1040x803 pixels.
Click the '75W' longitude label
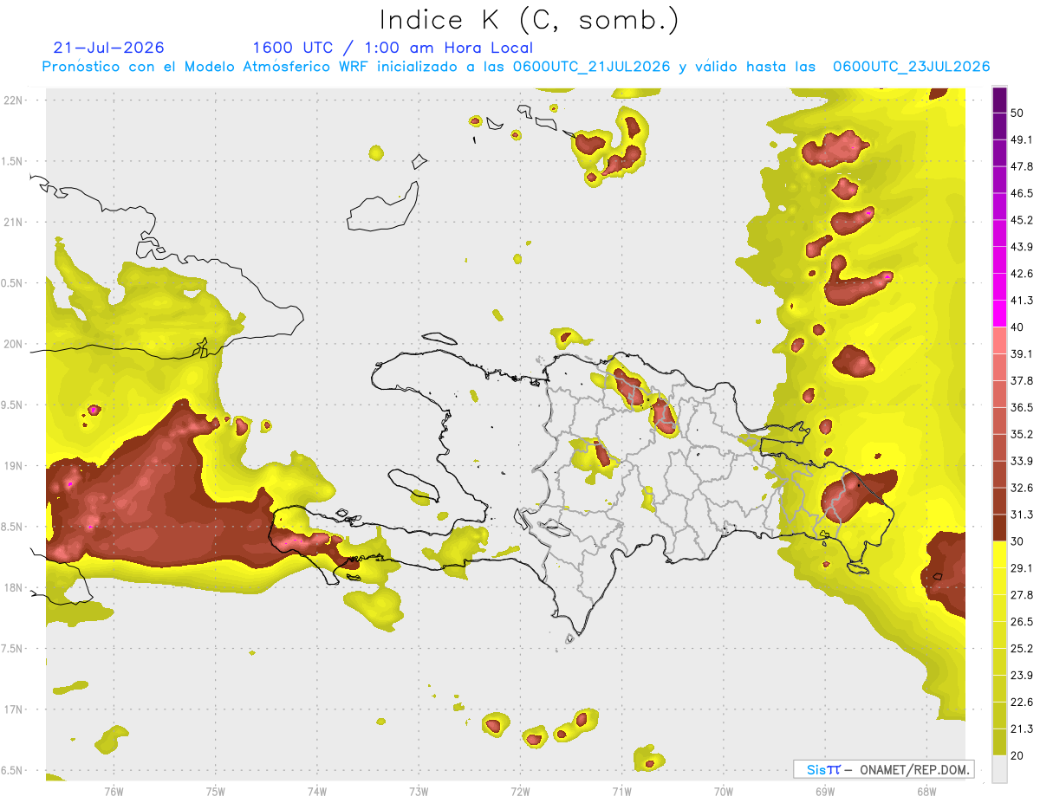point(216,791)
